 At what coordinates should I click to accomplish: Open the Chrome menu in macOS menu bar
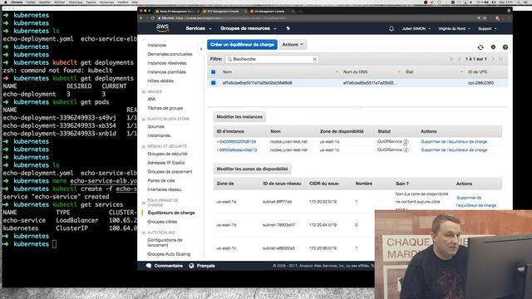[x=17, y=2]
